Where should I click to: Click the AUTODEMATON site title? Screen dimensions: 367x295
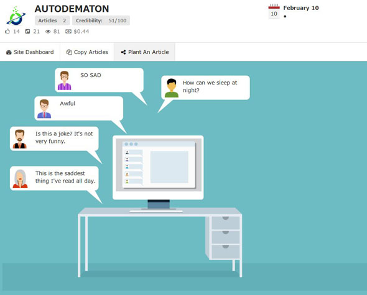click(x=72, y=9)
